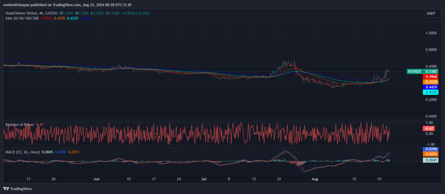
Task: Click the blue 0.0296 MACD axis label
Action: (431, 149)
